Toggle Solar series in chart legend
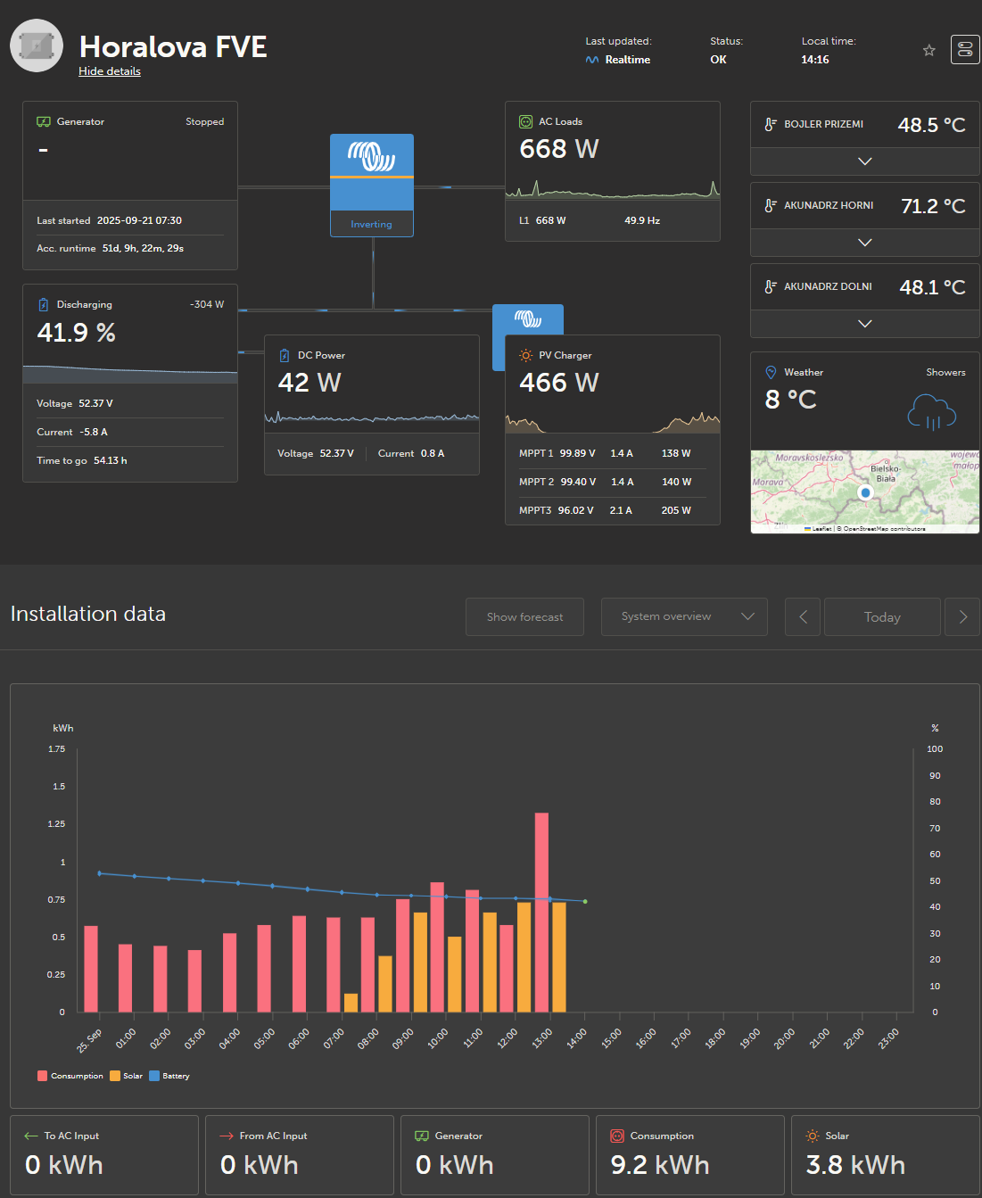 127,1076
